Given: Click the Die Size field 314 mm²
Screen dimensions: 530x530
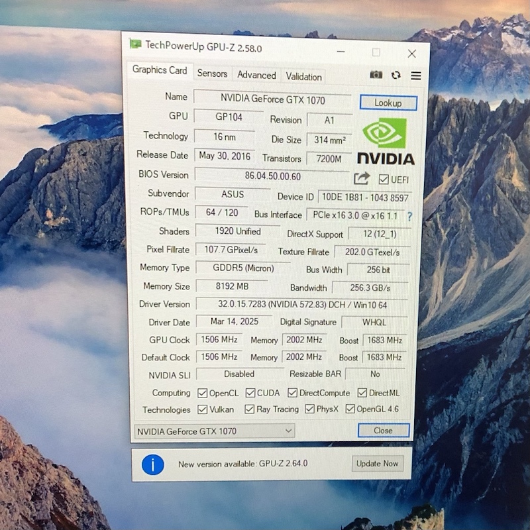Looking at the screenshot, I should [329, 140].
